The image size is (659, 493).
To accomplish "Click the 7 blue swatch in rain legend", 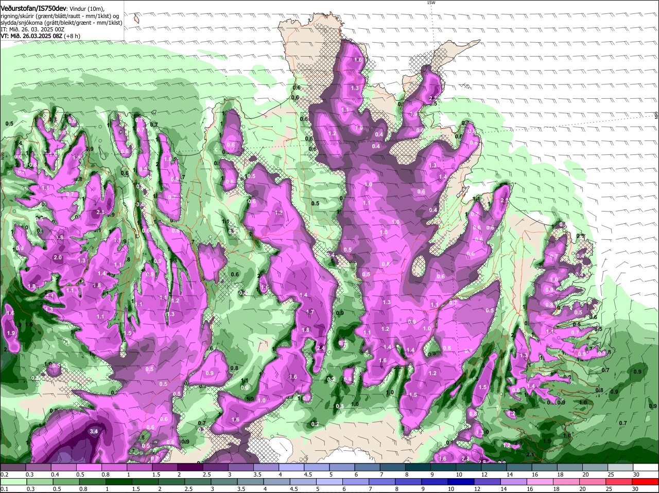I will [382, 482].
